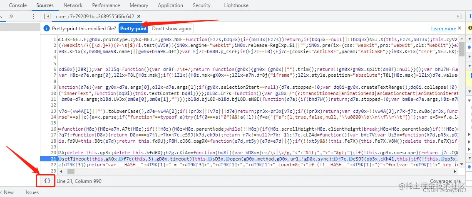The image size is (472, 197).
Task: Close the core_c7e792091b file tab
Action: (139, 17)
